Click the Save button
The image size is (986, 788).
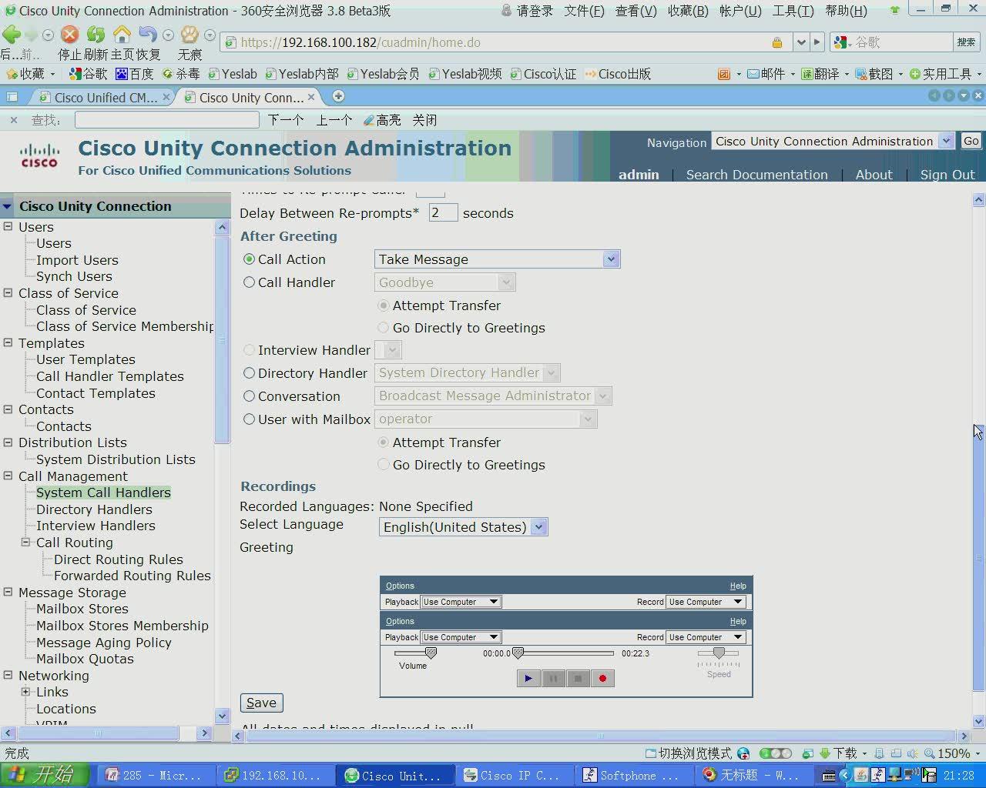262,703
